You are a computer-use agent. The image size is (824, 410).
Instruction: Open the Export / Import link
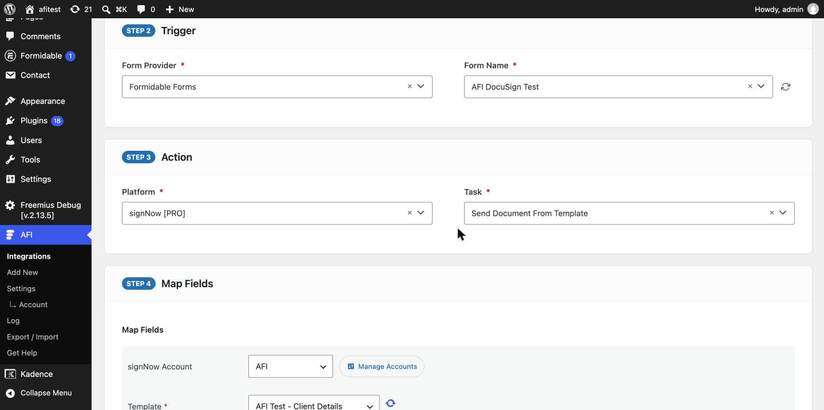coord(33,336)
